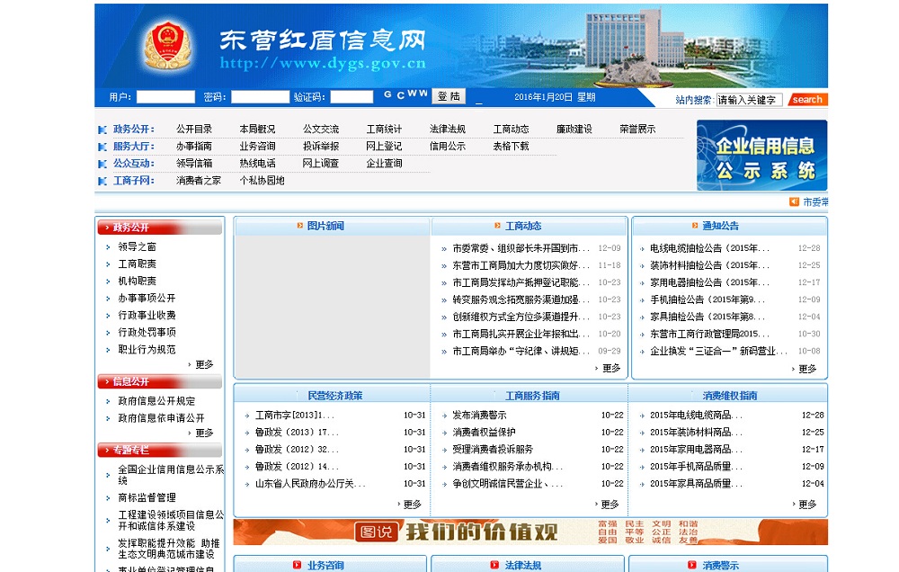
Task: Open 荣誉展示 menu item
Action: (x=637, y=130)
